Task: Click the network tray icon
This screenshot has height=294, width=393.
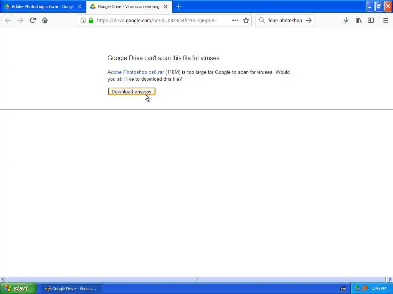Action: pyautogui.click(x=357, y=289)
